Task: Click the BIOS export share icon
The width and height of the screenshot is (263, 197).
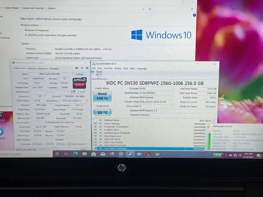Action: point(73,92)
